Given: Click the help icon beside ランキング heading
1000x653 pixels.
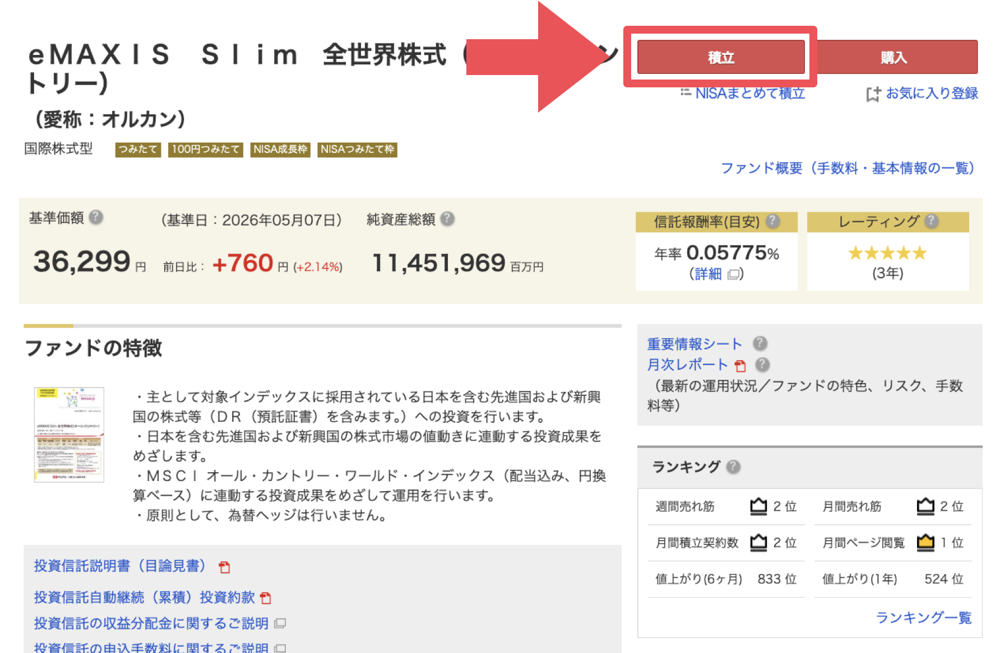Looking at the screenshot, I should point(733,467).
